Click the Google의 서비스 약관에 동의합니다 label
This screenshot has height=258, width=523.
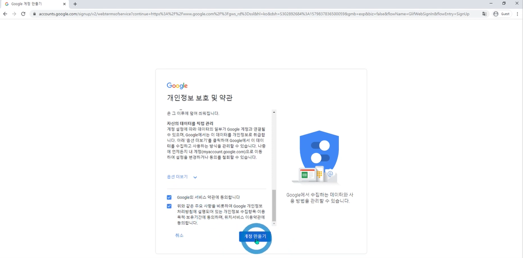208,197
